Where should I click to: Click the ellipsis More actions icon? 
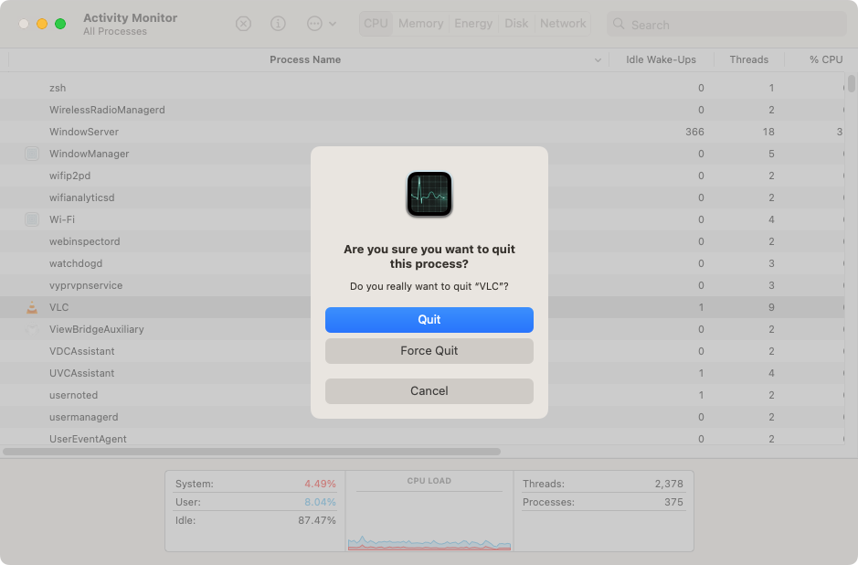314,24
